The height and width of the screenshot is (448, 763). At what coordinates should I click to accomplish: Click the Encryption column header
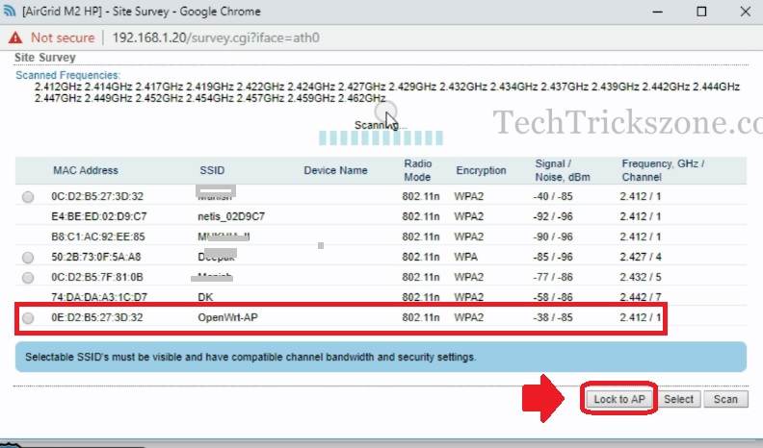481,170
